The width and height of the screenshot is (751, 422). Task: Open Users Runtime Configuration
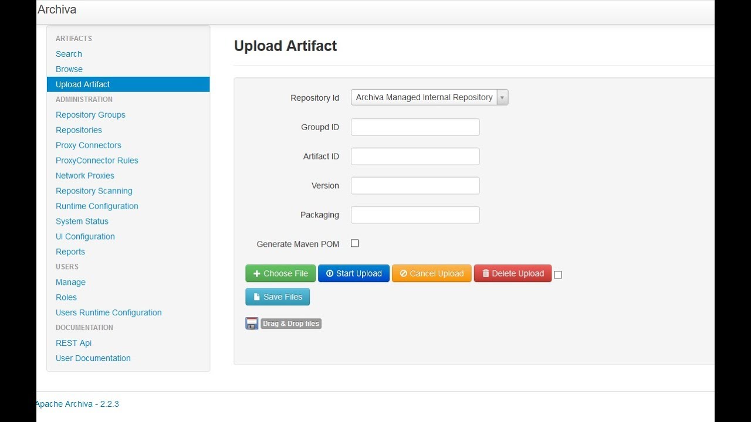109,313
